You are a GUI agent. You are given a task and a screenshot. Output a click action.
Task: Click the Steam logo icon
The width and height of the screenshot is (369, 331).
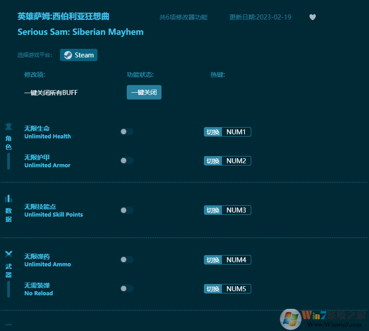point(68,55)
